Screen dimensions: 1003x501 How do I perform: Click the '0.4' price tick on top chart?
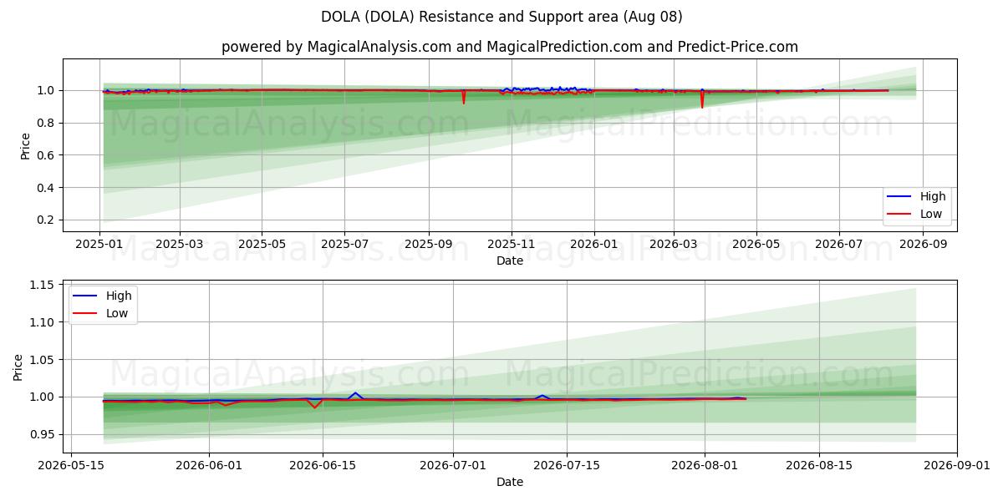47,188
